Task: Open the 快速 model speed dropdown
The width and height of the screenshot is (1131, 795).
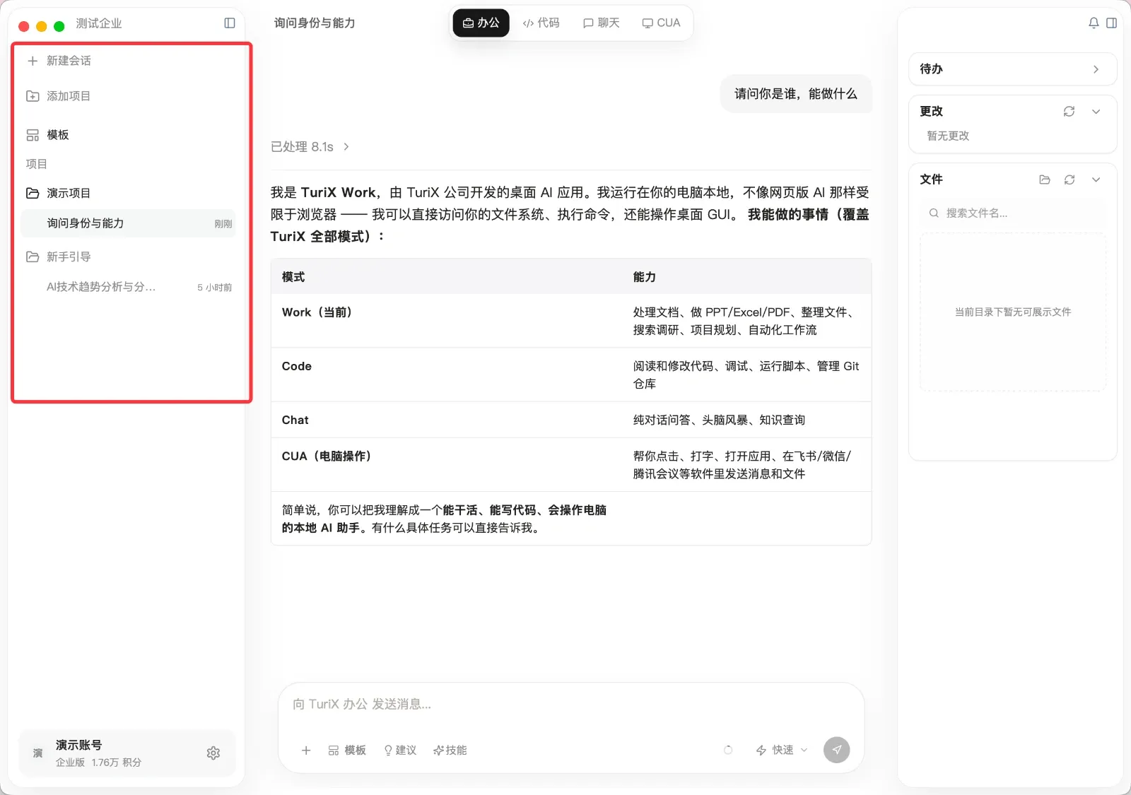Action: [x=783, y=750]
